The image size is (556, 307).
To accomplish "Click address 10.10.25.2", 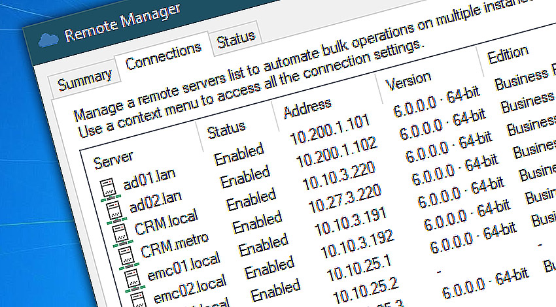I will (x=366, y=291).
